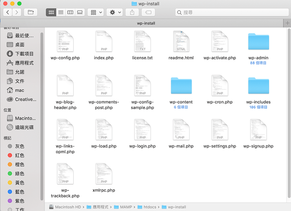Open the 允諾 folder in sidebar
This screenshot has width=291, height=211.
16,72
